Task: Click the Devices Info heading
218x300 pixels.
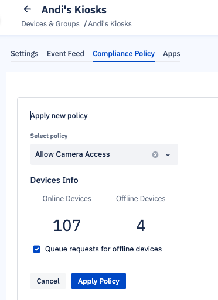Action: (54, 180)
